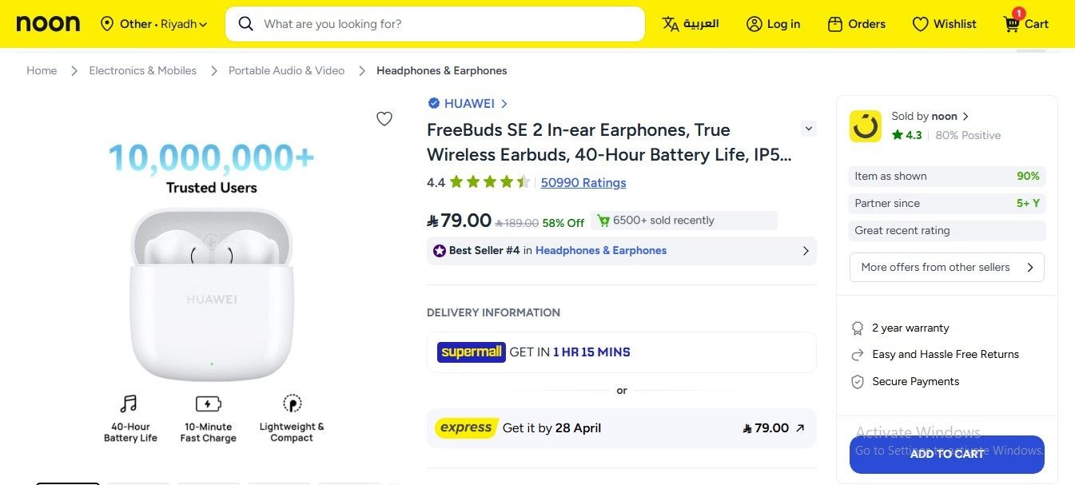Image resolution: width=1075 pixels, height=485 pixels.
Task: Switch language by clicking العربية
Action: click(690, 24)
